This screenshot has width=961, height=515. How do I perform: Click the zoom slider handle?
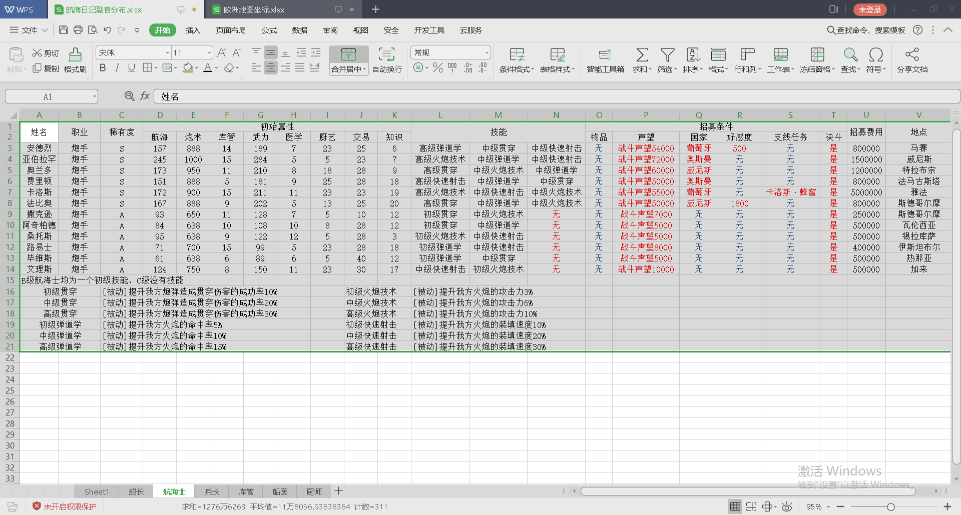pos(890,506)
